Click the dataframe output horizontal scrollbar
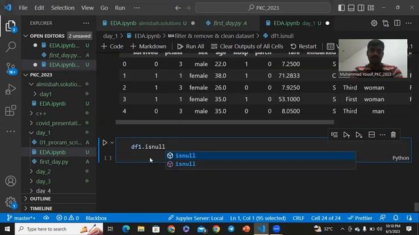The width and height of the screenshot is (419, 235). pos(225,122)
